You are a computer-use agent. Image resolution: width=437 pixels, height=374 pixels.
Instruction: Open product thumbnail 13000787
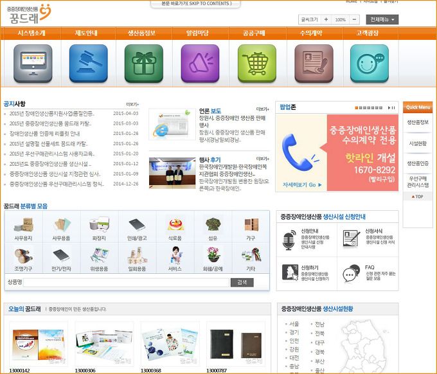(x=236, y=344)
